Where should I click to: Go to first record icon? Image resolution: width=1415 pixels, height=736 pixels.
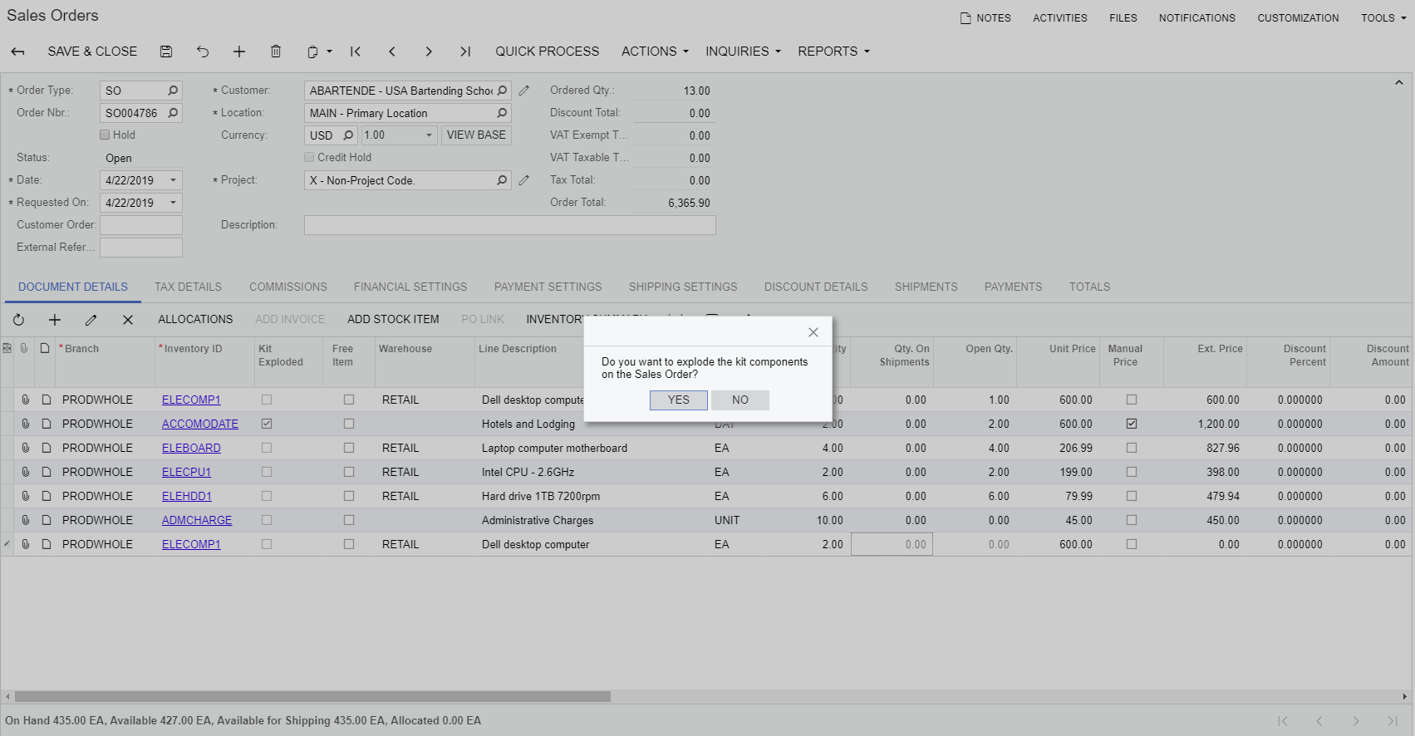pyautogui.click(x=356, y=52)
